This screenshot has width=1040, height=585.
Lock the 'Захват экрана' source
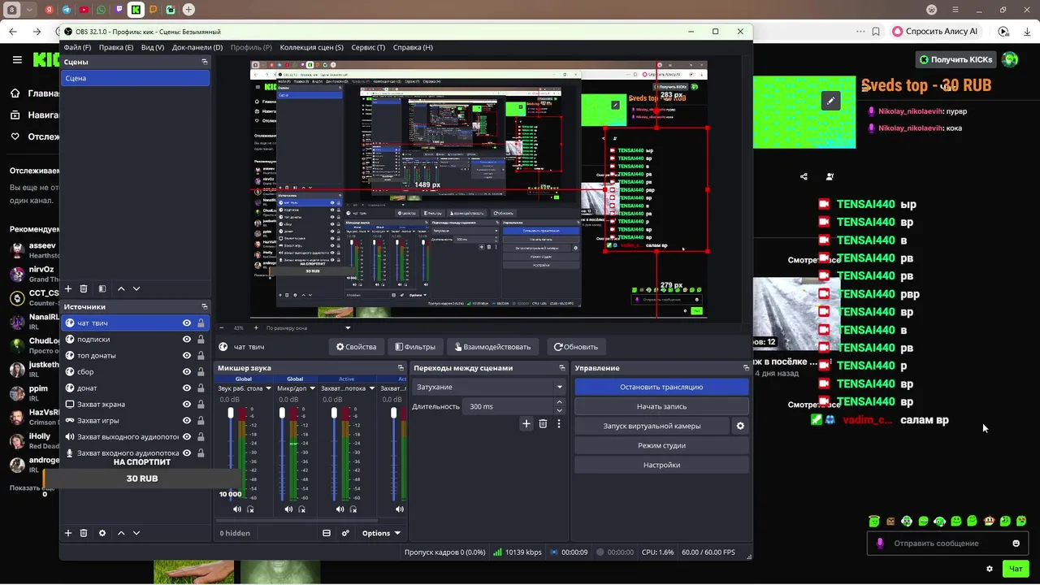pyautogui.click(x=201, y=405)
